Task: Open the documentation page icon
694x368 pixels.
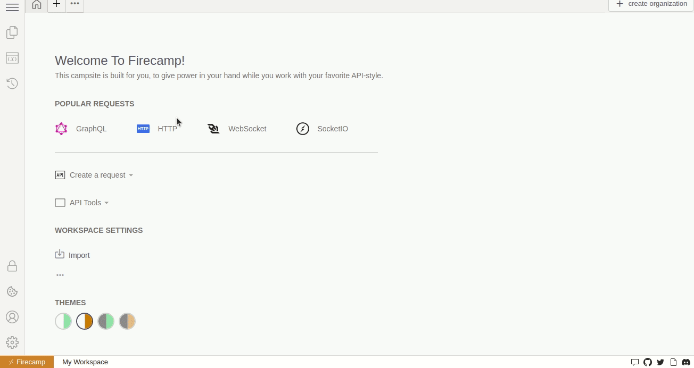Action: pos(673,362)
